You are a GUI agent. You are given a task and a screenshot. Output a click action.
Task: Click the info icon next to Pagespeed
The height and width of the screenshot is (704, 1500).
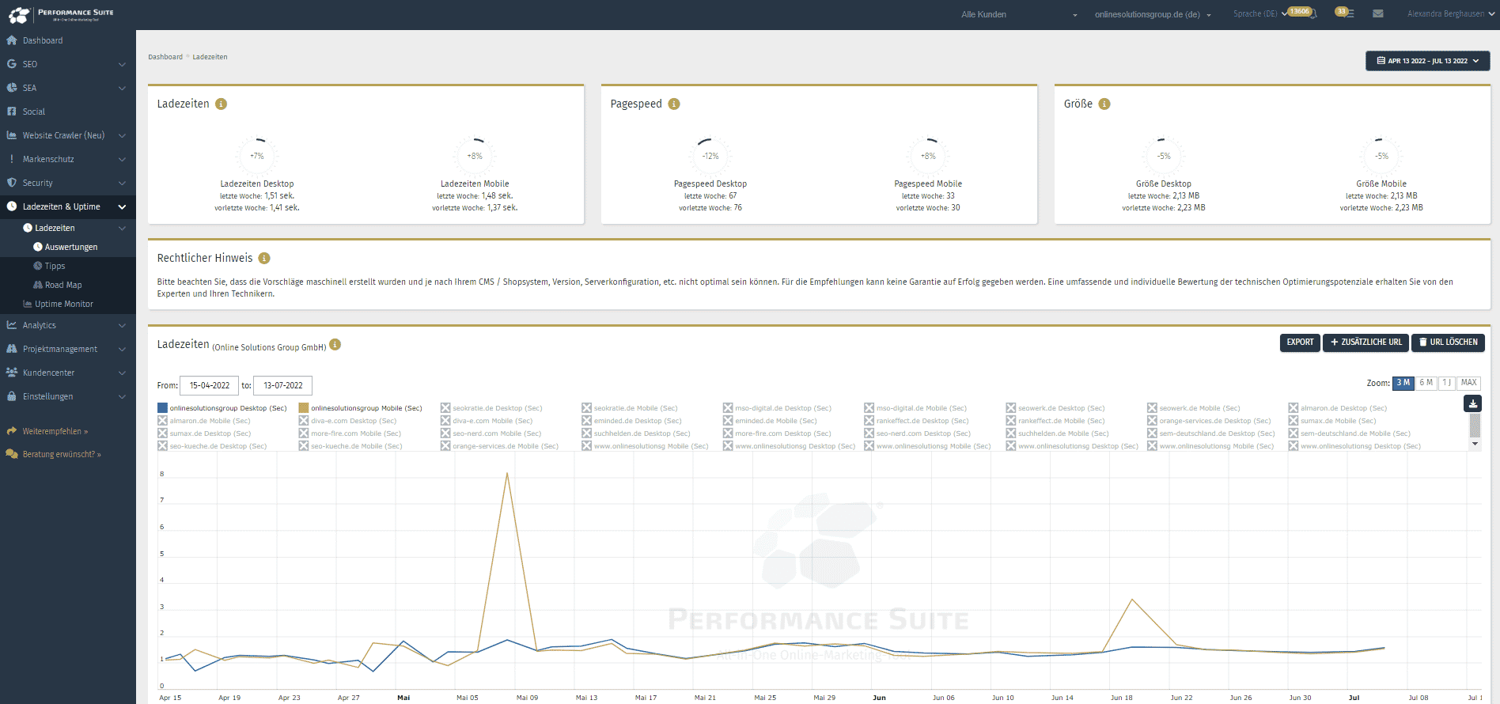click(x=674, y=104)
